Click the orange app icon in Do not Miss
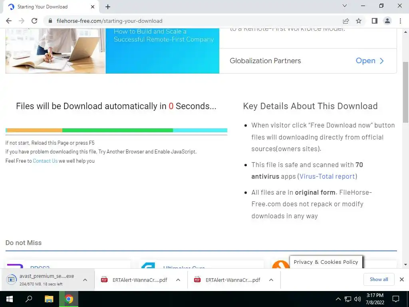This screenshot has width=409, height=307. (280, 264)
